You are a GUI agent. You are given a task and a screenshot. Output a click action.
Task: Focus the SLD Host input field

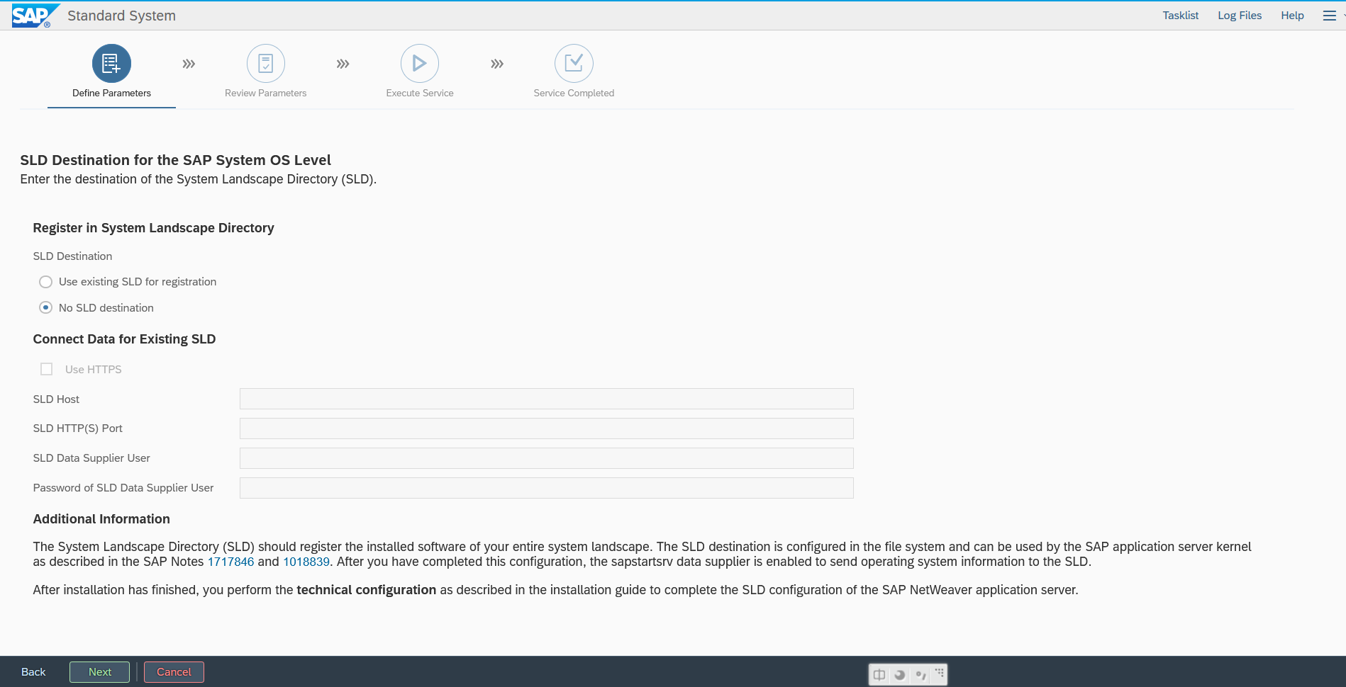pos(546,399)
